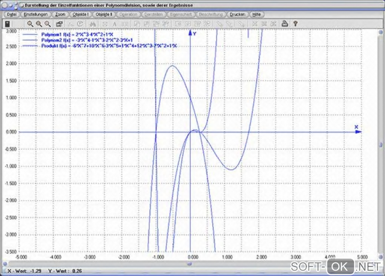Click the -5.000 label on the horizontal axis
The height and width of the screenshot is (276, 385).
click(21, 257)
